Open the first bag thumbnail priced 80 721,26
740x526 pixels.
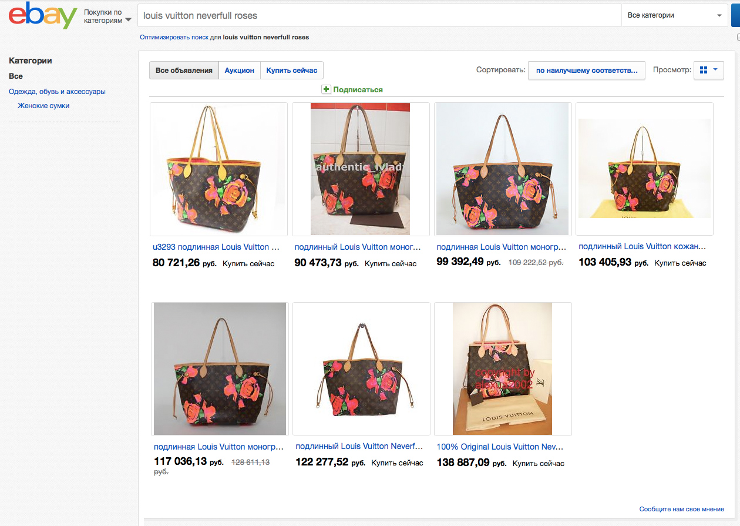tap(218, 169)
